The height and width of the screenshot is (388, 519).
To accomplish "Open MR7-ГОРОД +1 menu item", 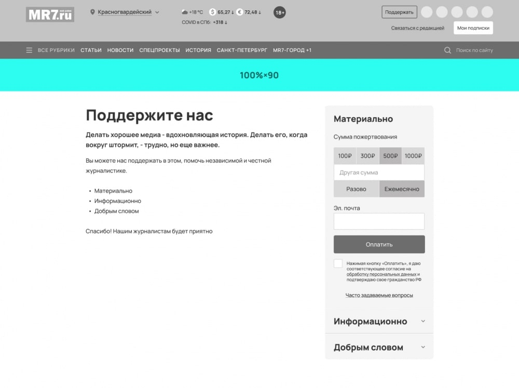I will pos(292,50).
